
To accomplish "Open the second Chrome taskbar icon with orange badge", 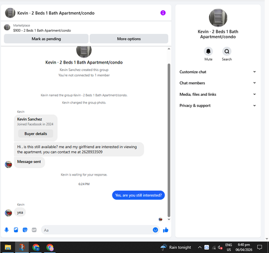I will [x=50, y=247].
